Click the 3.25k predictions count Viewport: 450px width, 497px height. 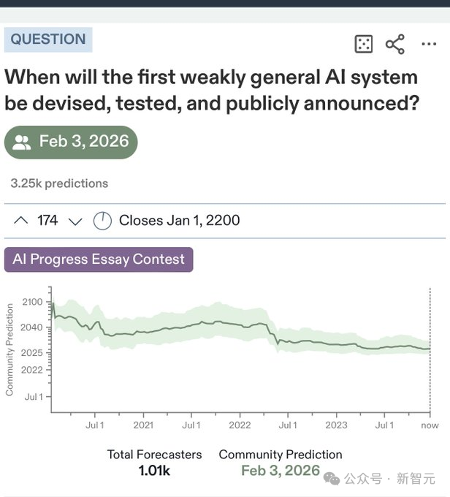click(x=59, y=183)
